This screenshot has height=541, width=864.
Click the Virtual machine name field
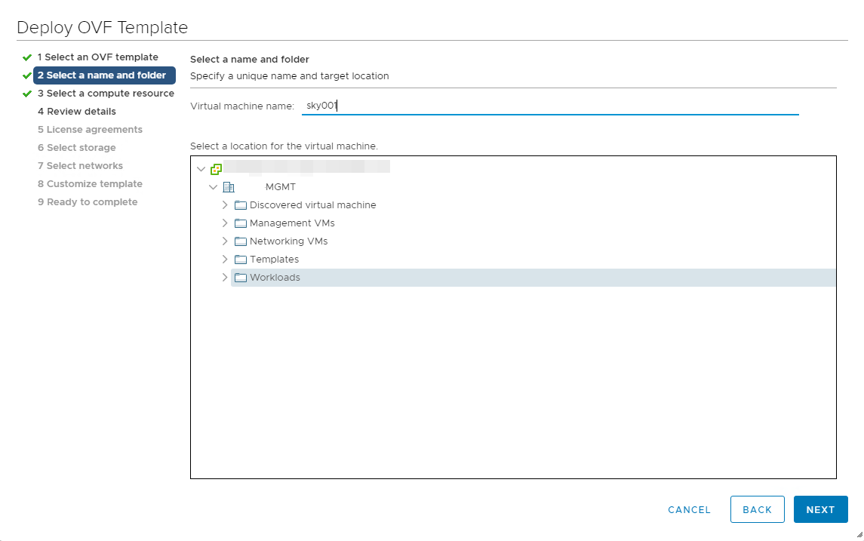coord(549,106)
